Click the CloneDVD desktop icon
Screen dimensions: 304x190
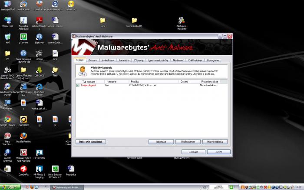click(x=23, y=120)
